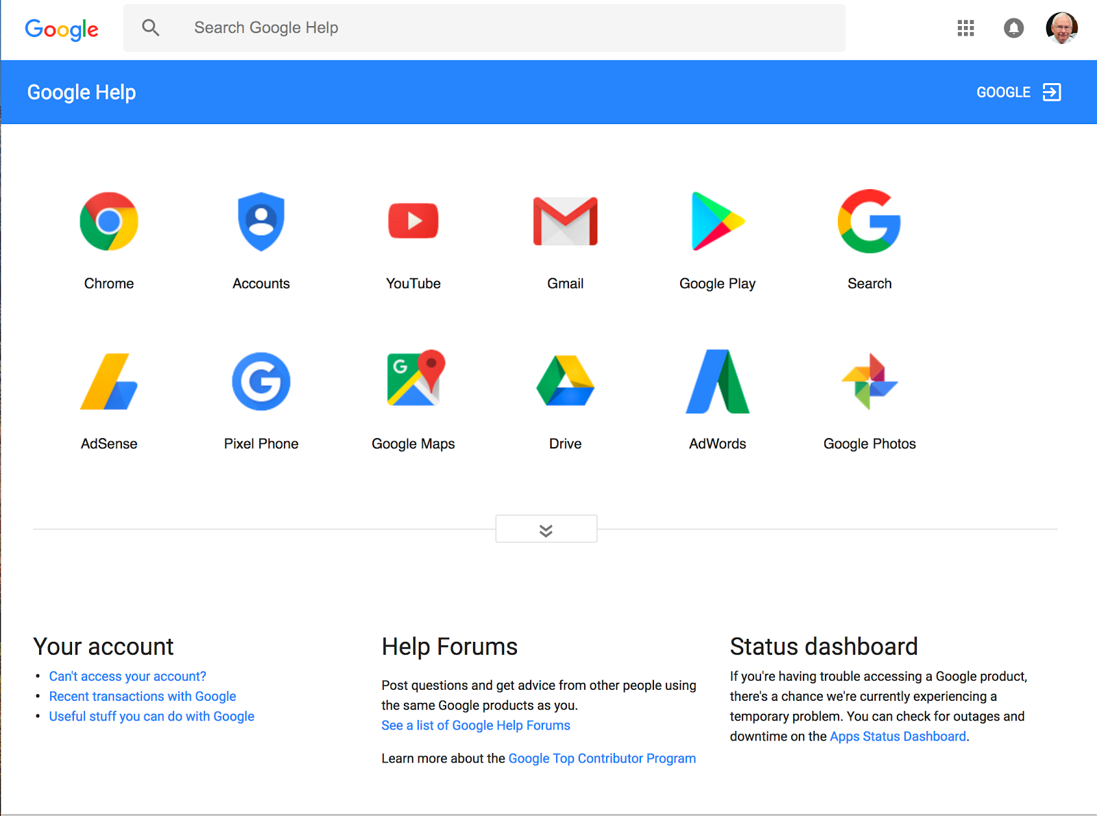Click the AdSense text label
The image size is (1097, 816).
pos(109,444)
